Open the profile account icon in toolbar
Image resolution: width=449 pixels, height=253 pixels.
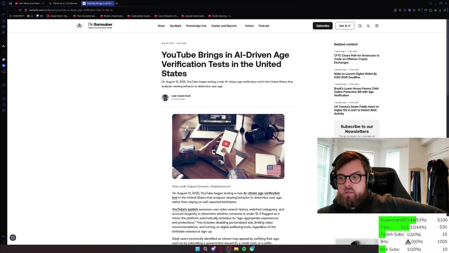(435, 10)
